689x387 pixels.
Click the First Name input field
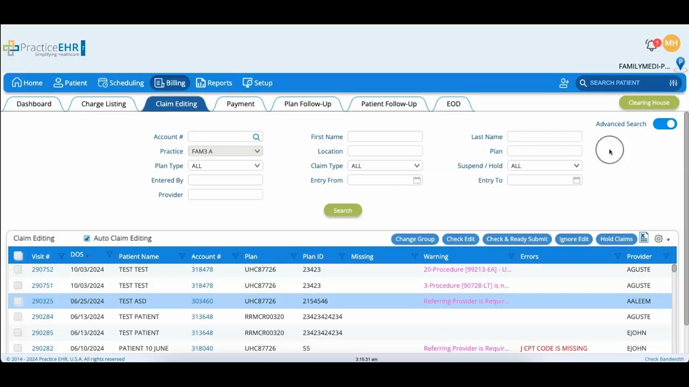[385, 137]
